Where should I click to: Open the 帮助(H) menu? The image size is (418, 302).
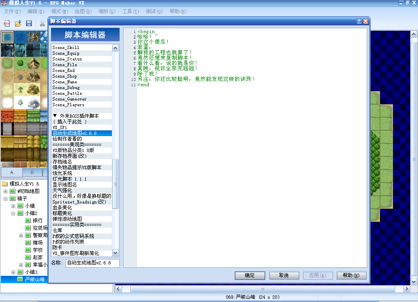pos(178,11)
